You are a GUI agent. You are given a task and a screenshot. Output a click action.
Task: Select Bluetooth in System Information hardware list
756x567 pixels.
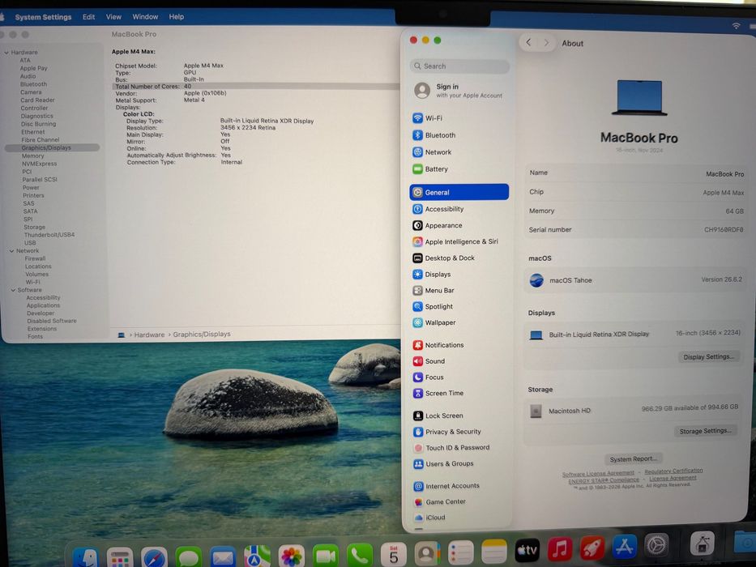[33, 84]
